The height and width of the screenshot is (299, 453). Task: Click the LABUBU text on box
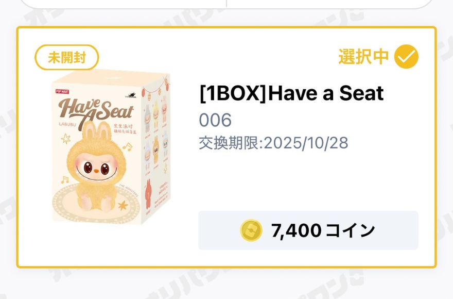67,124
